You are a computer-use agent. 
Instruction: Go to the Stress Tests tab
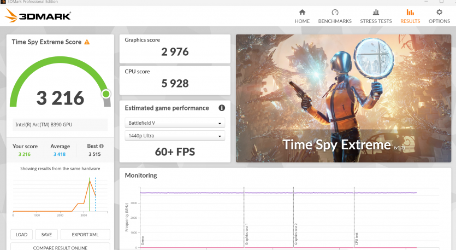(376, 16)
